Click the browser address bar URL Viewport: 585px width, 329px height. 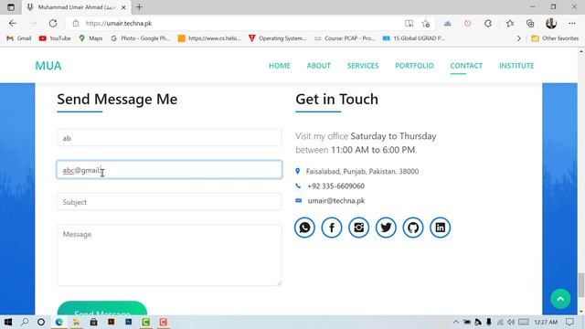(119, 23)
